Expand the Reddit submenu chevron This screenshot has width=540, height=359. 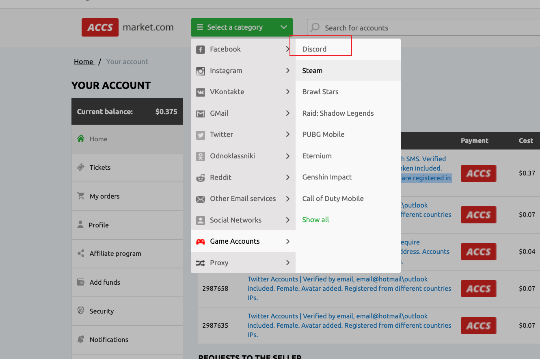pyautogui.click(x=287, y=177)
